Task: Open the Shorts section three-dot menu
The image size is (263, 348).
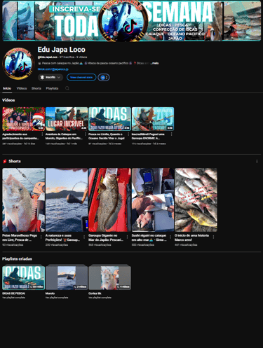Action: coord(257,161)
